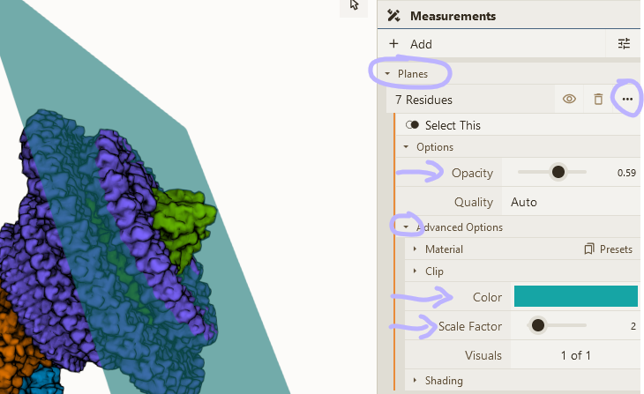
Task: Click the selection mode cursor icon
Action: 354,6
